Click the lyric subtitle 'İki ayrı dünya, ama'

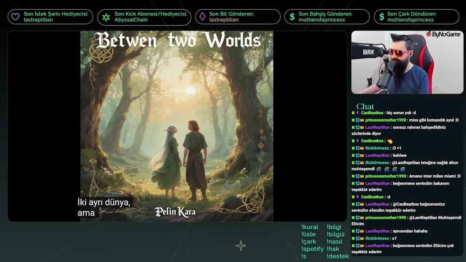(104, 207)
